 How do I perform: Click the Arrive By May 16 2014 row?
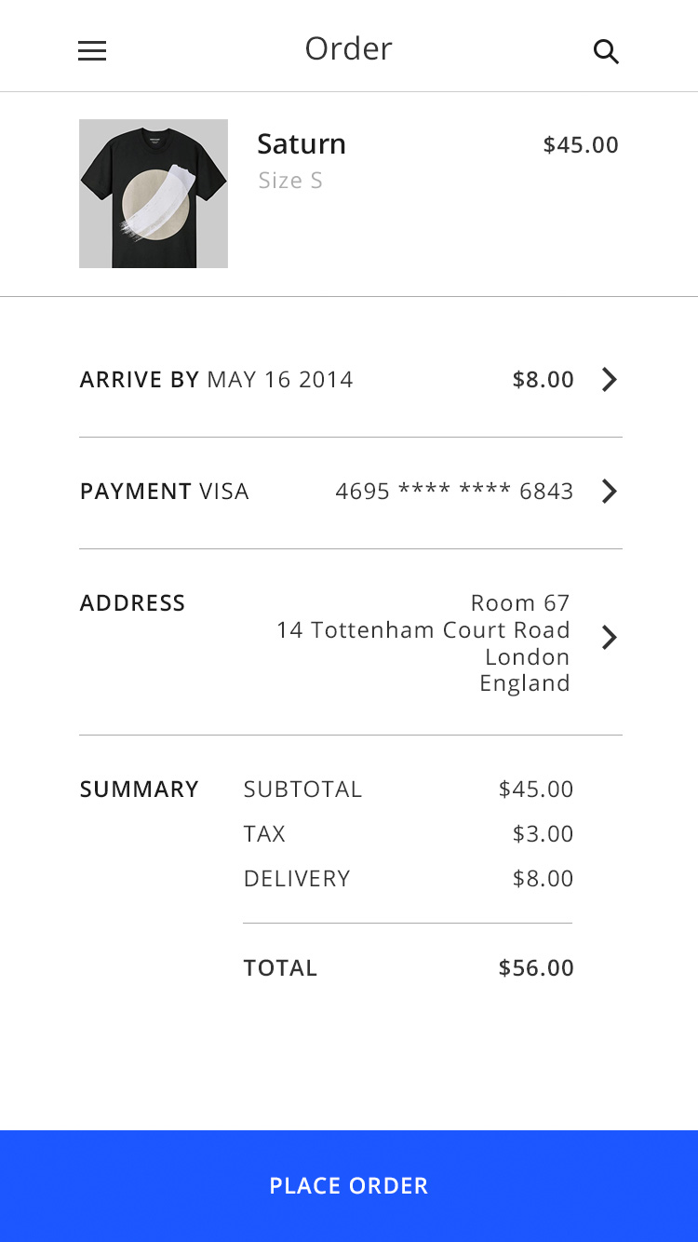point(217,380)
